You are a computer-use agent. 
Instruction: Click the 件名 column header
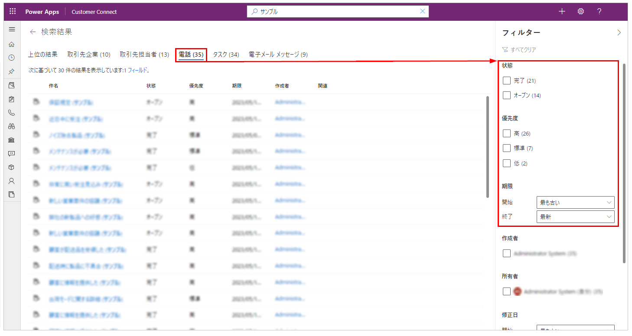(x=54, y=86)
